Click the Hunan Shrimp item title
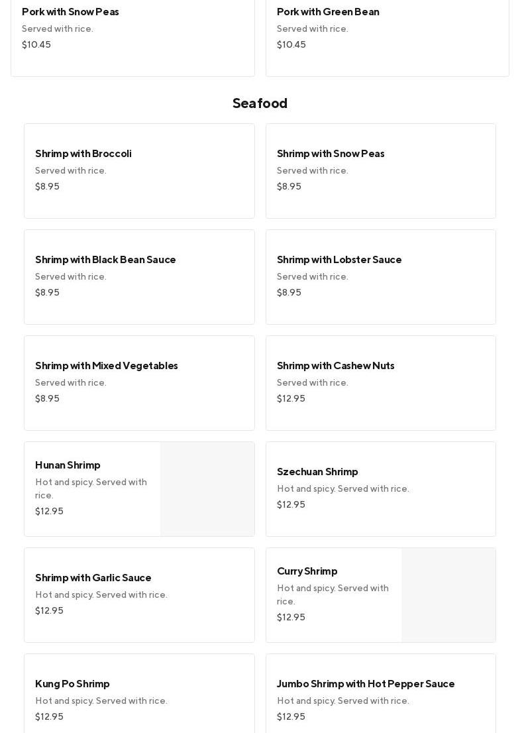Viewport: 520px width, 733px height. [68, 465]
